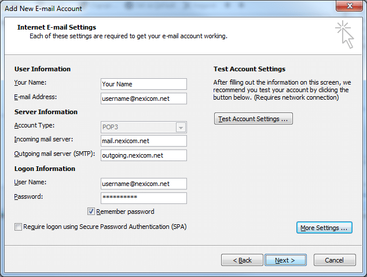This screenshot has width=367, height=277.
Task: Click the Server Information heading
Action: tap(46, 112)
